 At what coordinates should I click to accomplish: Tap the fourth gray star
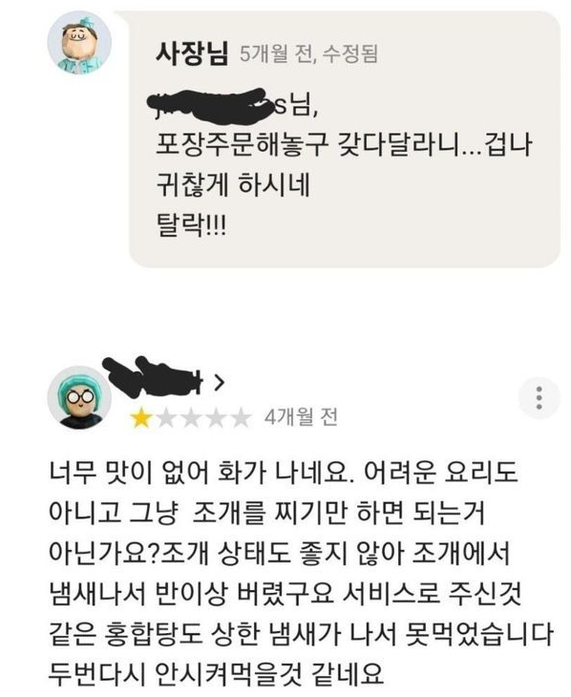[x=216, y=418]
